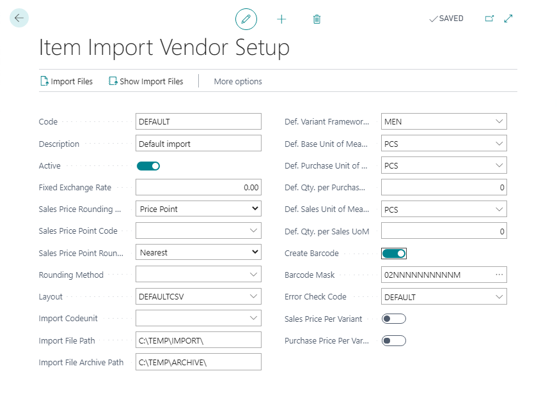This screenshot has width=557, height=394.
Task: Click the Saved status indicator
Action: pos(446,19)
